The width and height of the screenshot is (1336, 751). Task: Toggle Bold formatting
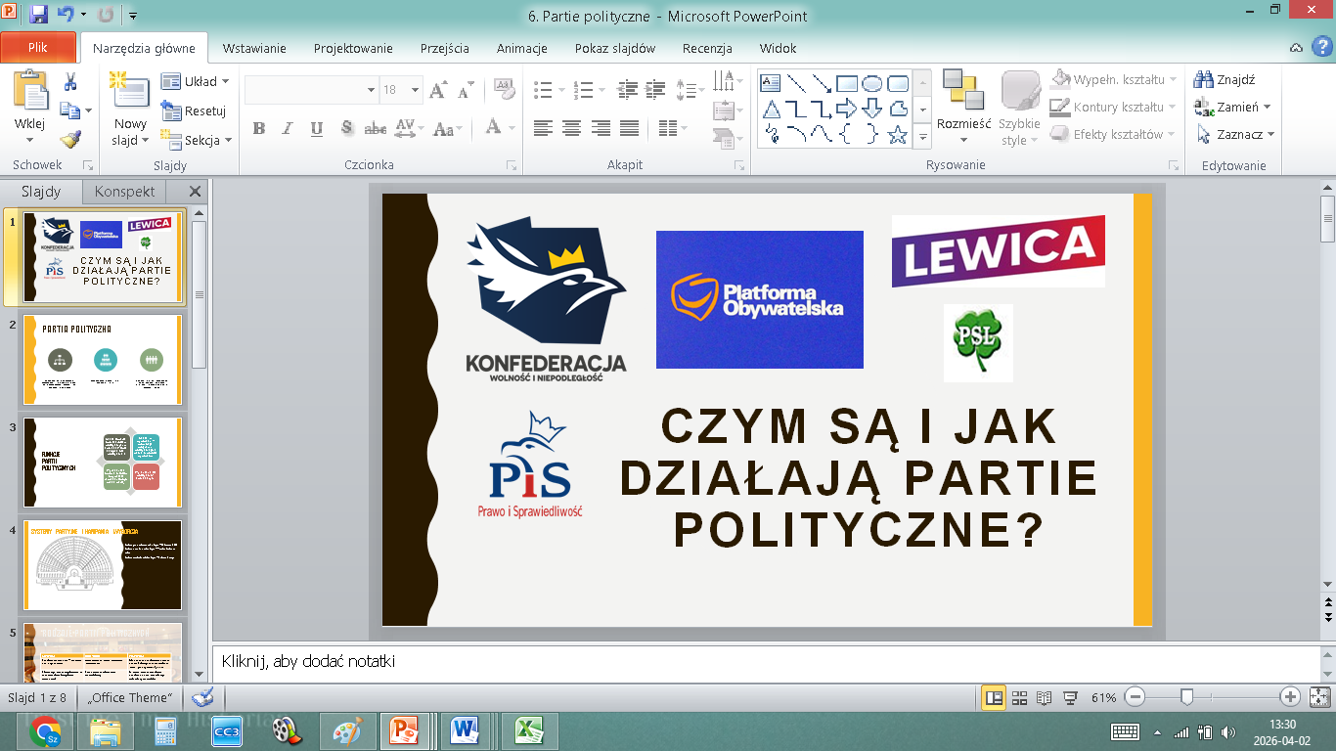click(x=259, y=128)
